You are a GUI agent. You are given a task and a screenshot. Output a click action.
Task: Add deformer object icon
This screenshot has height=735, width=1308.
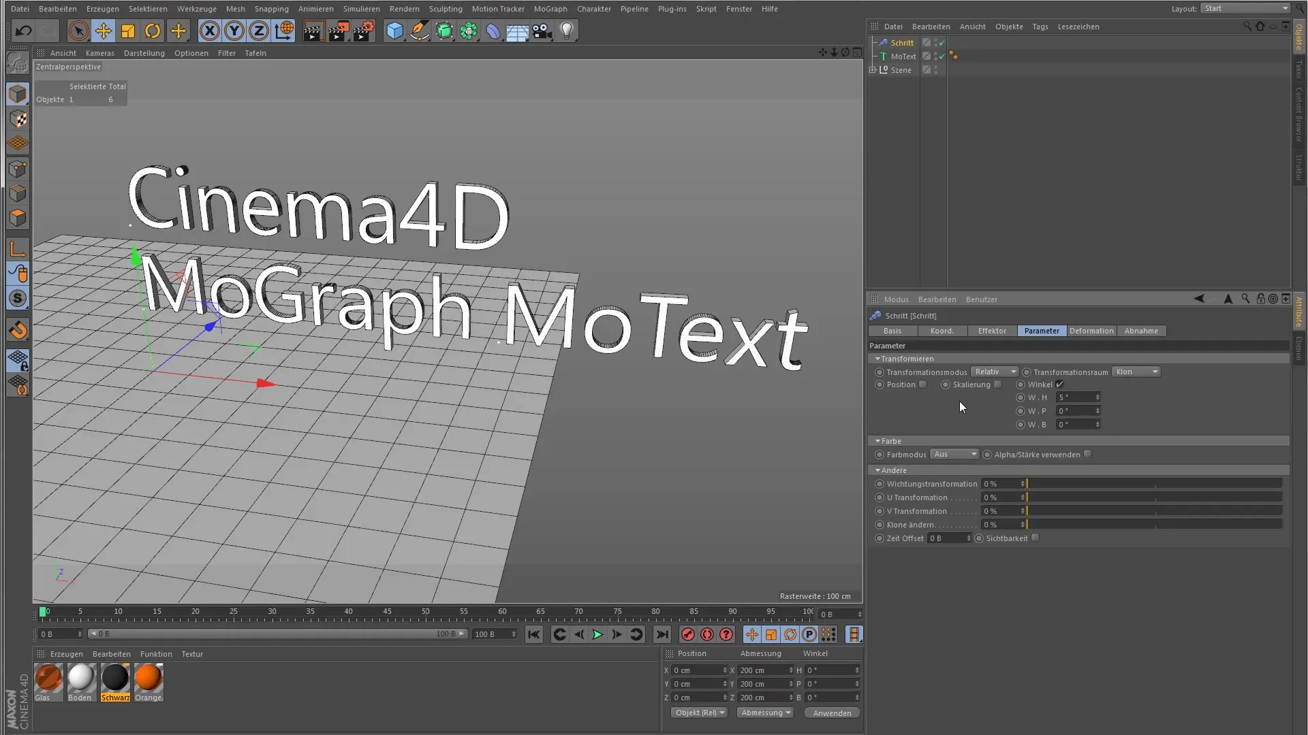point(493,31)
